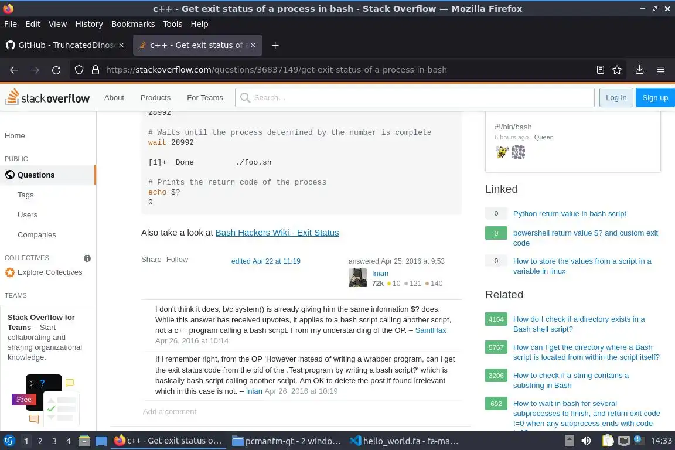Go to Home in the sidebar

click(x=15, y=136)
